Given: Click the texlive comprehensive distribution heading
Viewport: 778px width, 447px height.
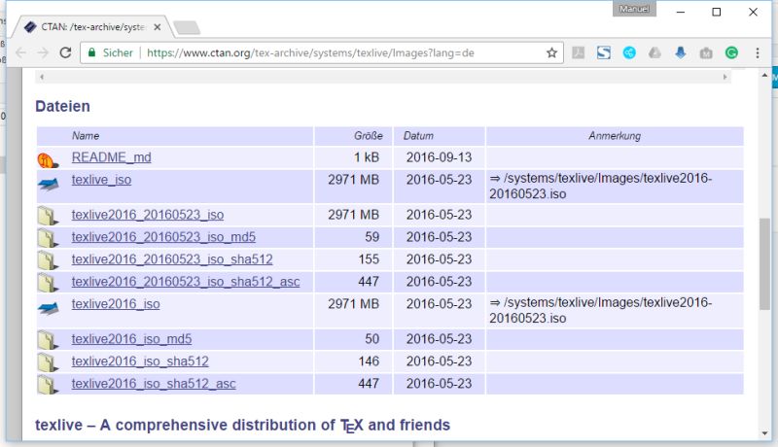Looking at the screenshot, I should tap(242, 426).
